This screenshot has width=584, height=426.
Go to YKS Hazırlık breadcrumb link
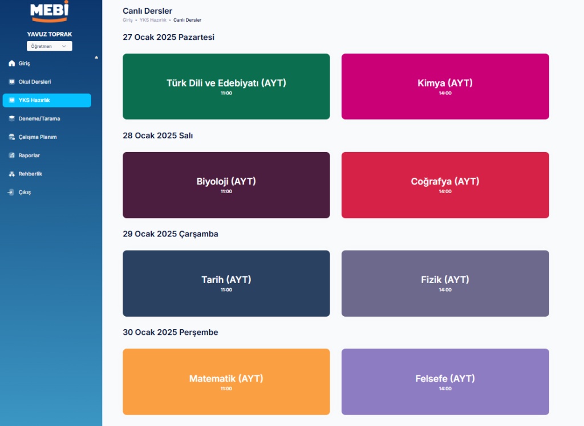[x=153, y=20]
